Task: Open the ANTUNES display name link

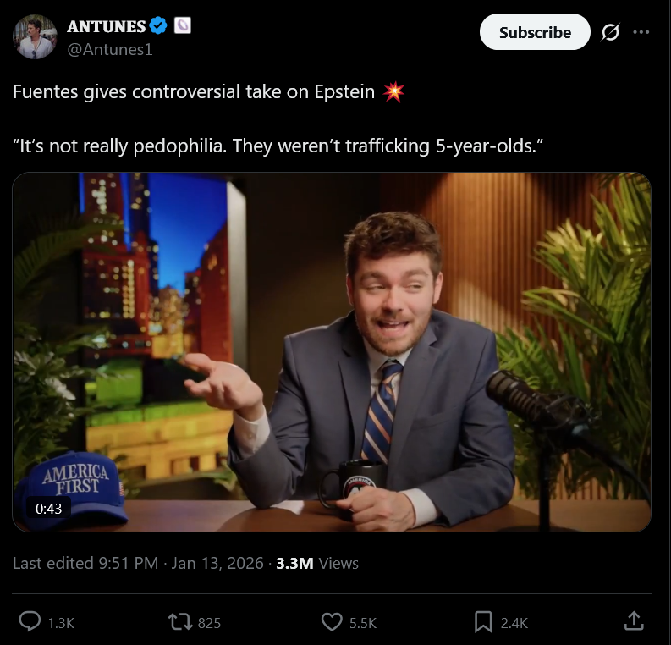Action: tap(106, 26)
